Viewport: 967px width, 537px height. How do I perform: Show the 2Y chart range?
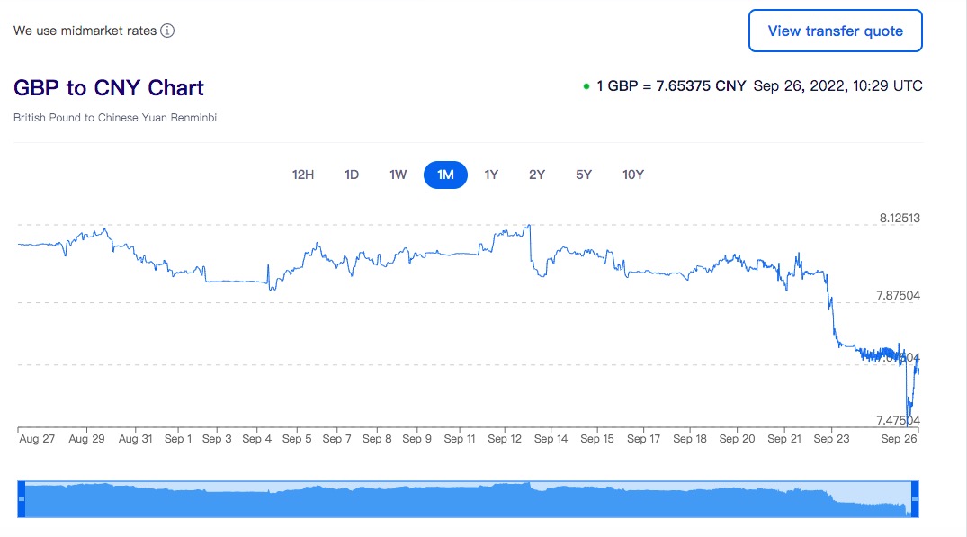(537, 175)
